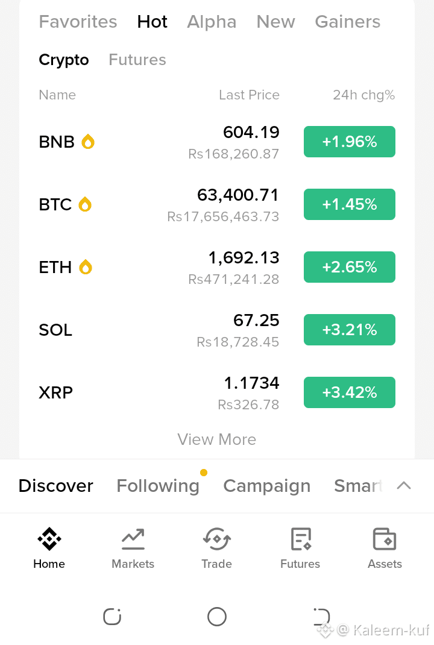Collapse the Discover section with chevron arrow
Image resolution: width=434 pixels, height=645 pixels.
point(404,485)
